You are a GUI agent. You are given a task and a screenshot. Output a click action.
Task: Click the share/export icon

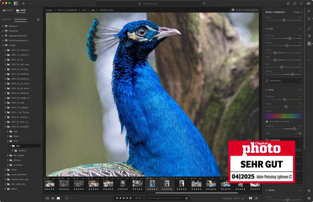[x=295, y=3]
